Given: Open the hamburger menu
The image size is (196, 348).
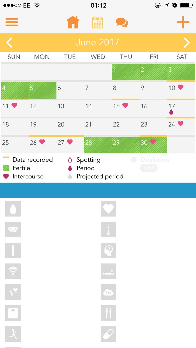Looking at the screenshot, I should tap(12, 22).
